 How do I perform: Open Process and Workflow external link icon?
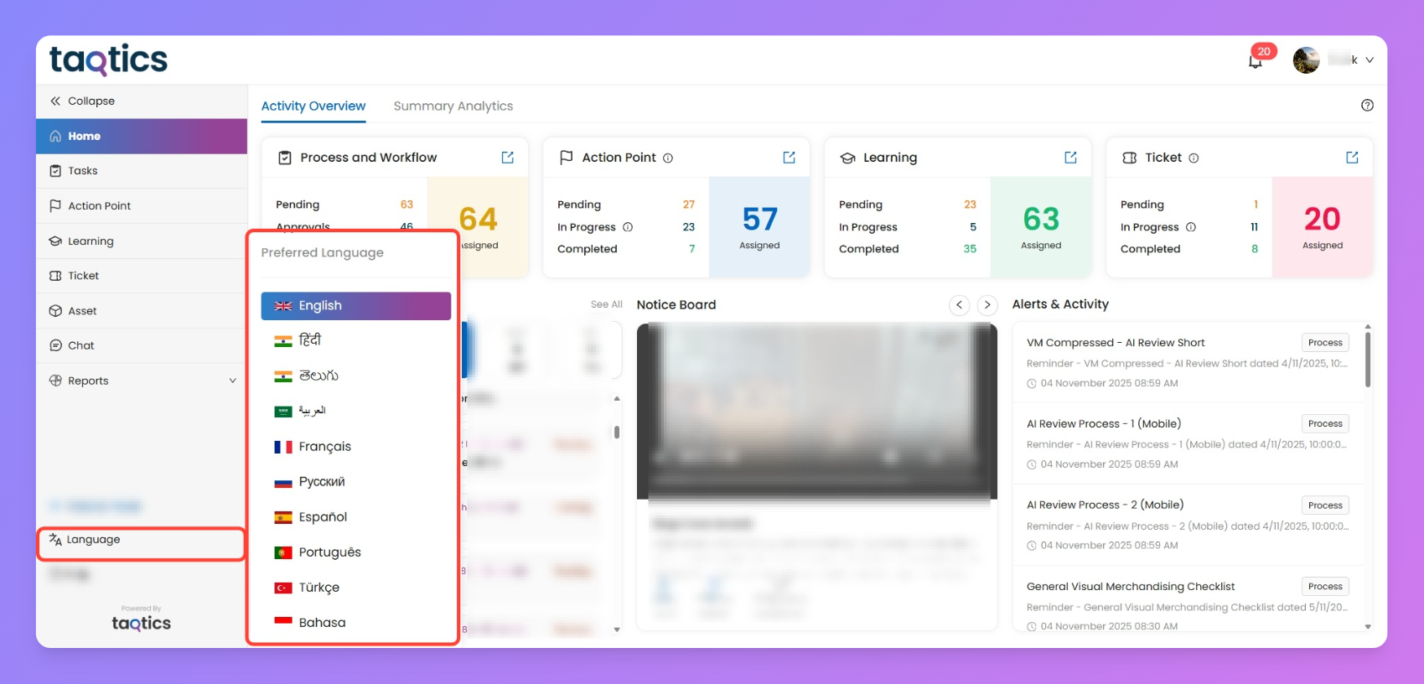click(x=508, y=158)
